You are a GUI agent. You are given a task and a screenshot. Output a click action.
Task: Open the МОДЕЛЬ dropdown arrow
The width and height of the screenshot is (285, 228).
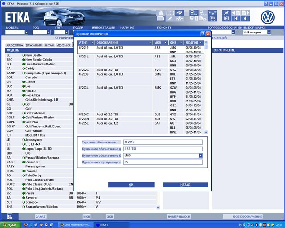(x=27, y=32)
